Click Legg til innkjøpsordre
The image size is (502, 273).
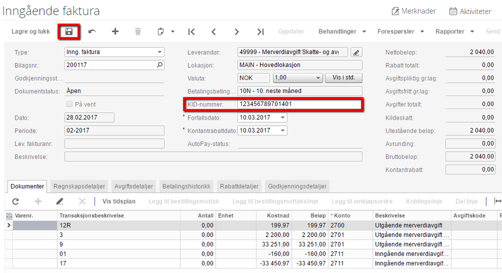pyautogui.click(x=362, y=201)
